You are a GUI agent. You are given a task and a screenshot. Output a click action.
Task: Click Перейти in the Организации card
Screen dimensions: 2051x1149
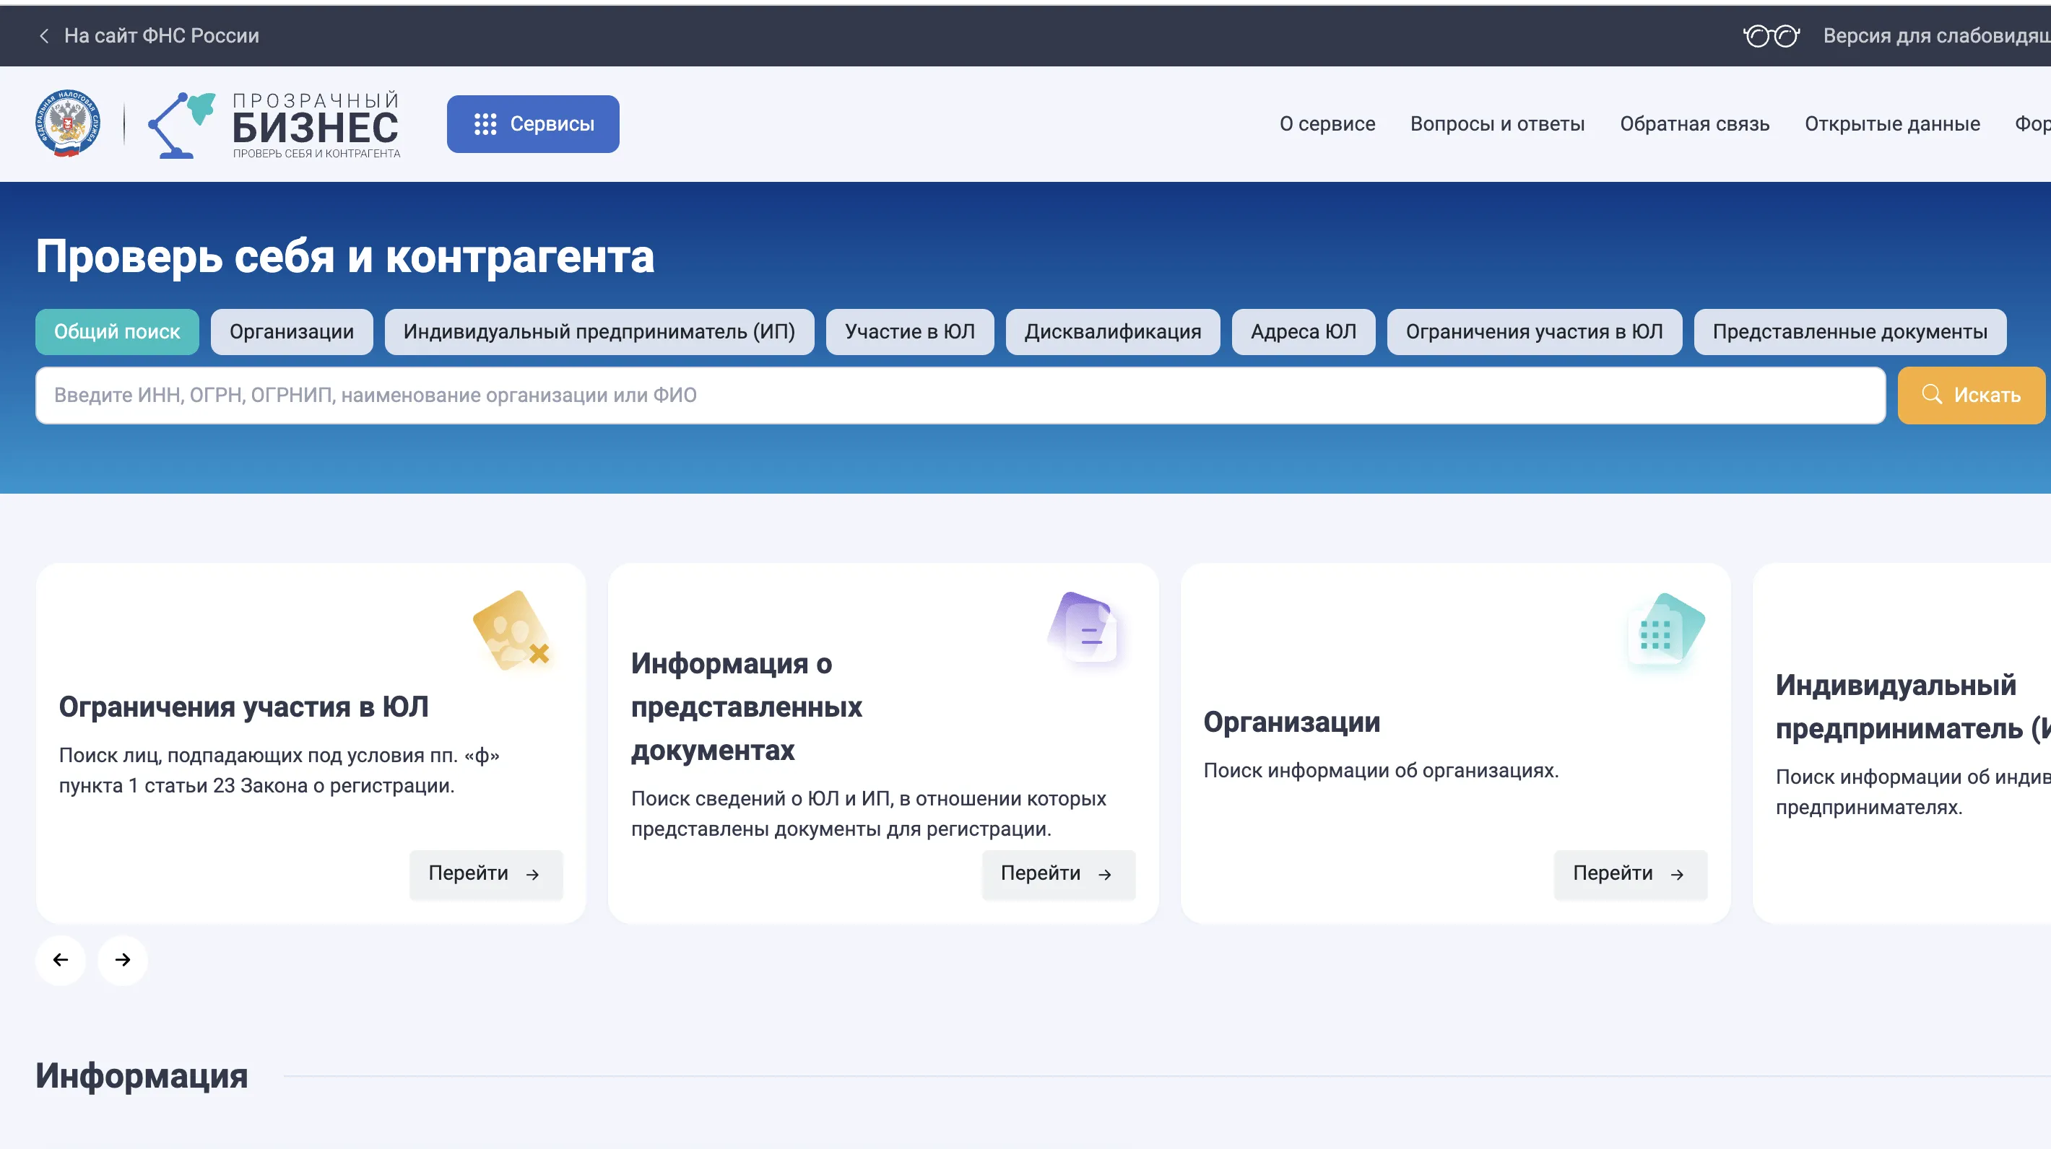point(1629,874)
